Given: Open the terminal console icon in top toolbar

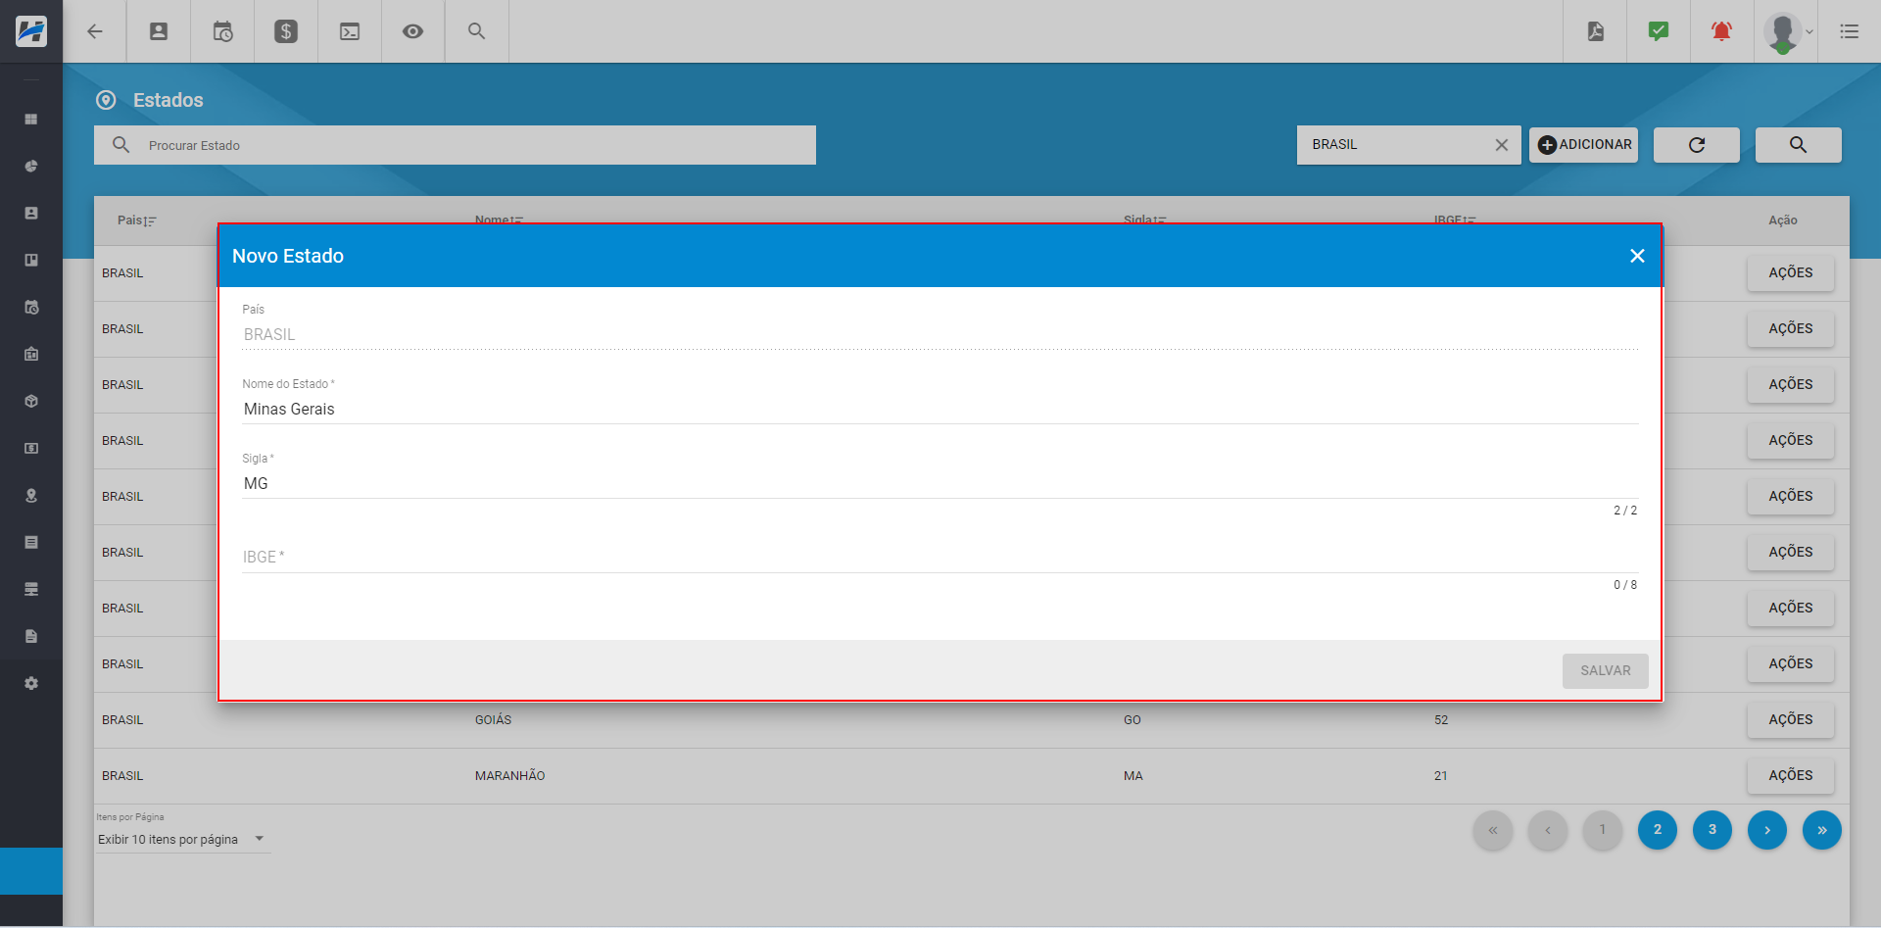Looking at the screenshot, I should (x=350, y=31).
